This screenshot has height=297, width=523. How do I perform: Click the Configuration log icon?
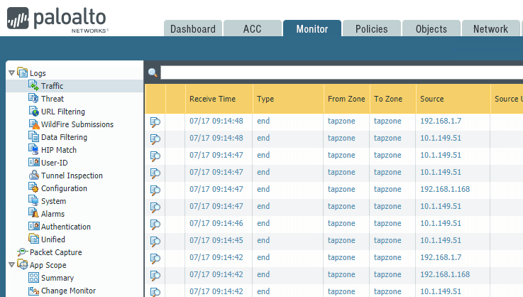(33, 188)
